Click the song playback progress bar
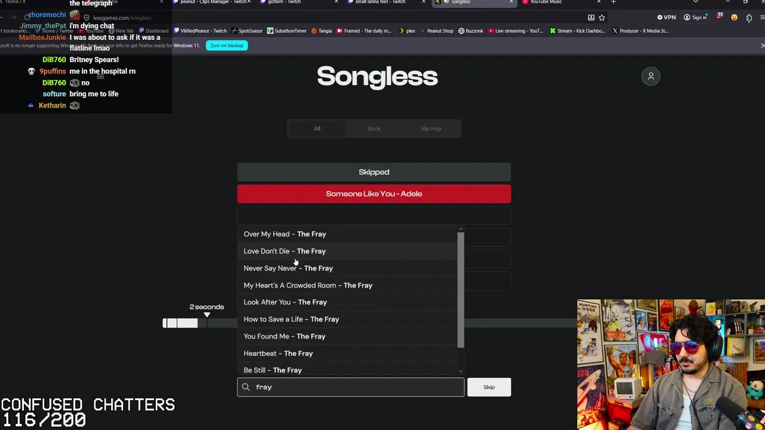The height and width of the screenshot is (430, 765). pyautogui.click(x=369, y=323)
